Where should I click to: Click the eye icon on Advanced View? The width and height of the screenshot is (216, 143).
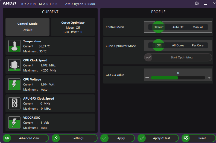point(7,138)
